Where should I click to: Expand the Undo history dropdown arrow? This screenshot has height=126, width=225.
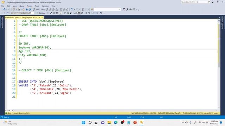(x=74, y=9)
